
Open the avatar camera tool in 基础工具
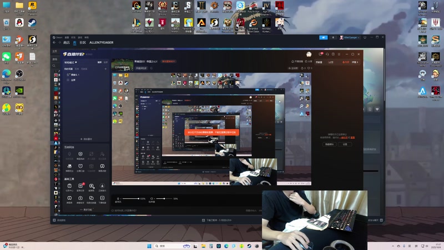pyautogui.click(x=92, y=186)
